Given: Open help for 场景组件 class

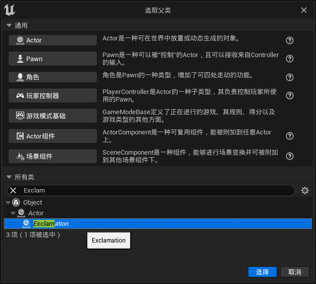Looking at the screenshot, I should coord(290,156).
